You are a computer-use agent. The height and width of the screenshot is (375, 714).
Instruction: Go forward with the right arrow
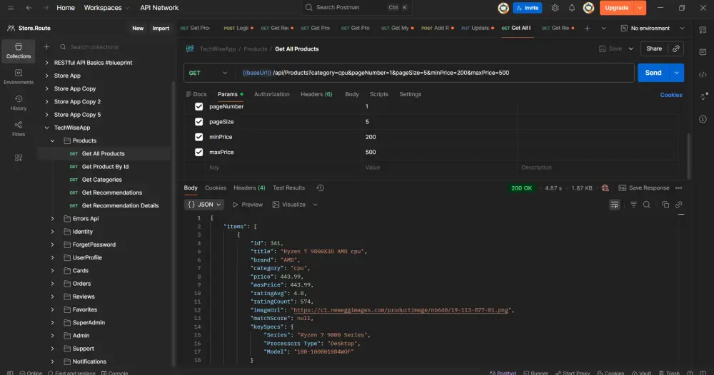coord(46,8)
